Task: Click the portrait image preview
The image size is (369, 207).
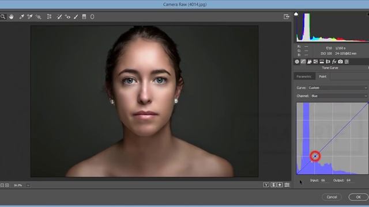Action: coord(144,101)
